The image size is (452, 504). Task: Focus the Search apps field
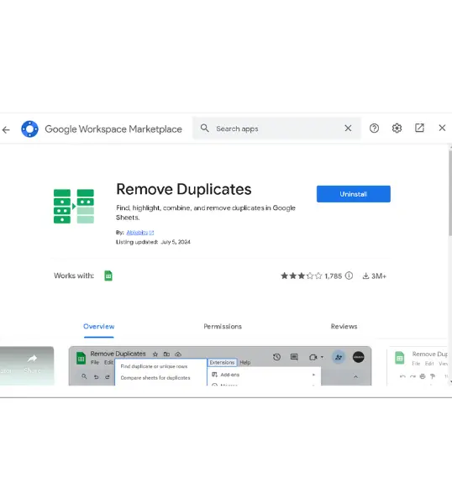click(x=276, y=129)
